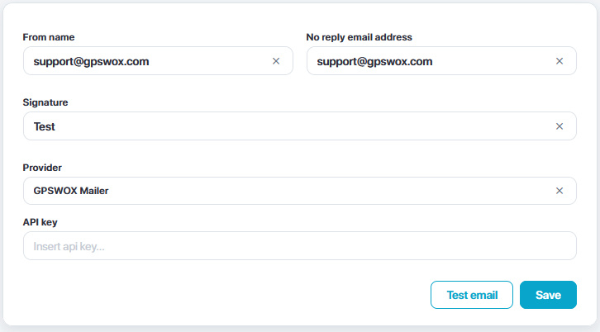Click the API key label

coord(40,222)
